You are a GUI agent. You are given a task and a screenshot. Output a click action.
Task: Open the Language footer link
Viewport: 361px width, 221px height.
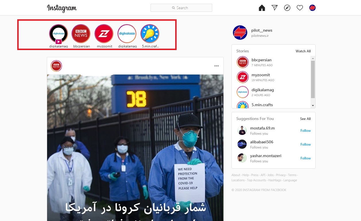tap(290, 180)
